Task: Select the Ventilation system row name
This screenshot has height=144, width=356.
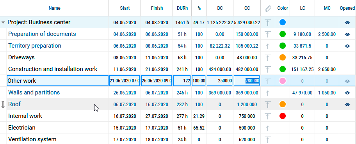Action: (x=32, y=139)
